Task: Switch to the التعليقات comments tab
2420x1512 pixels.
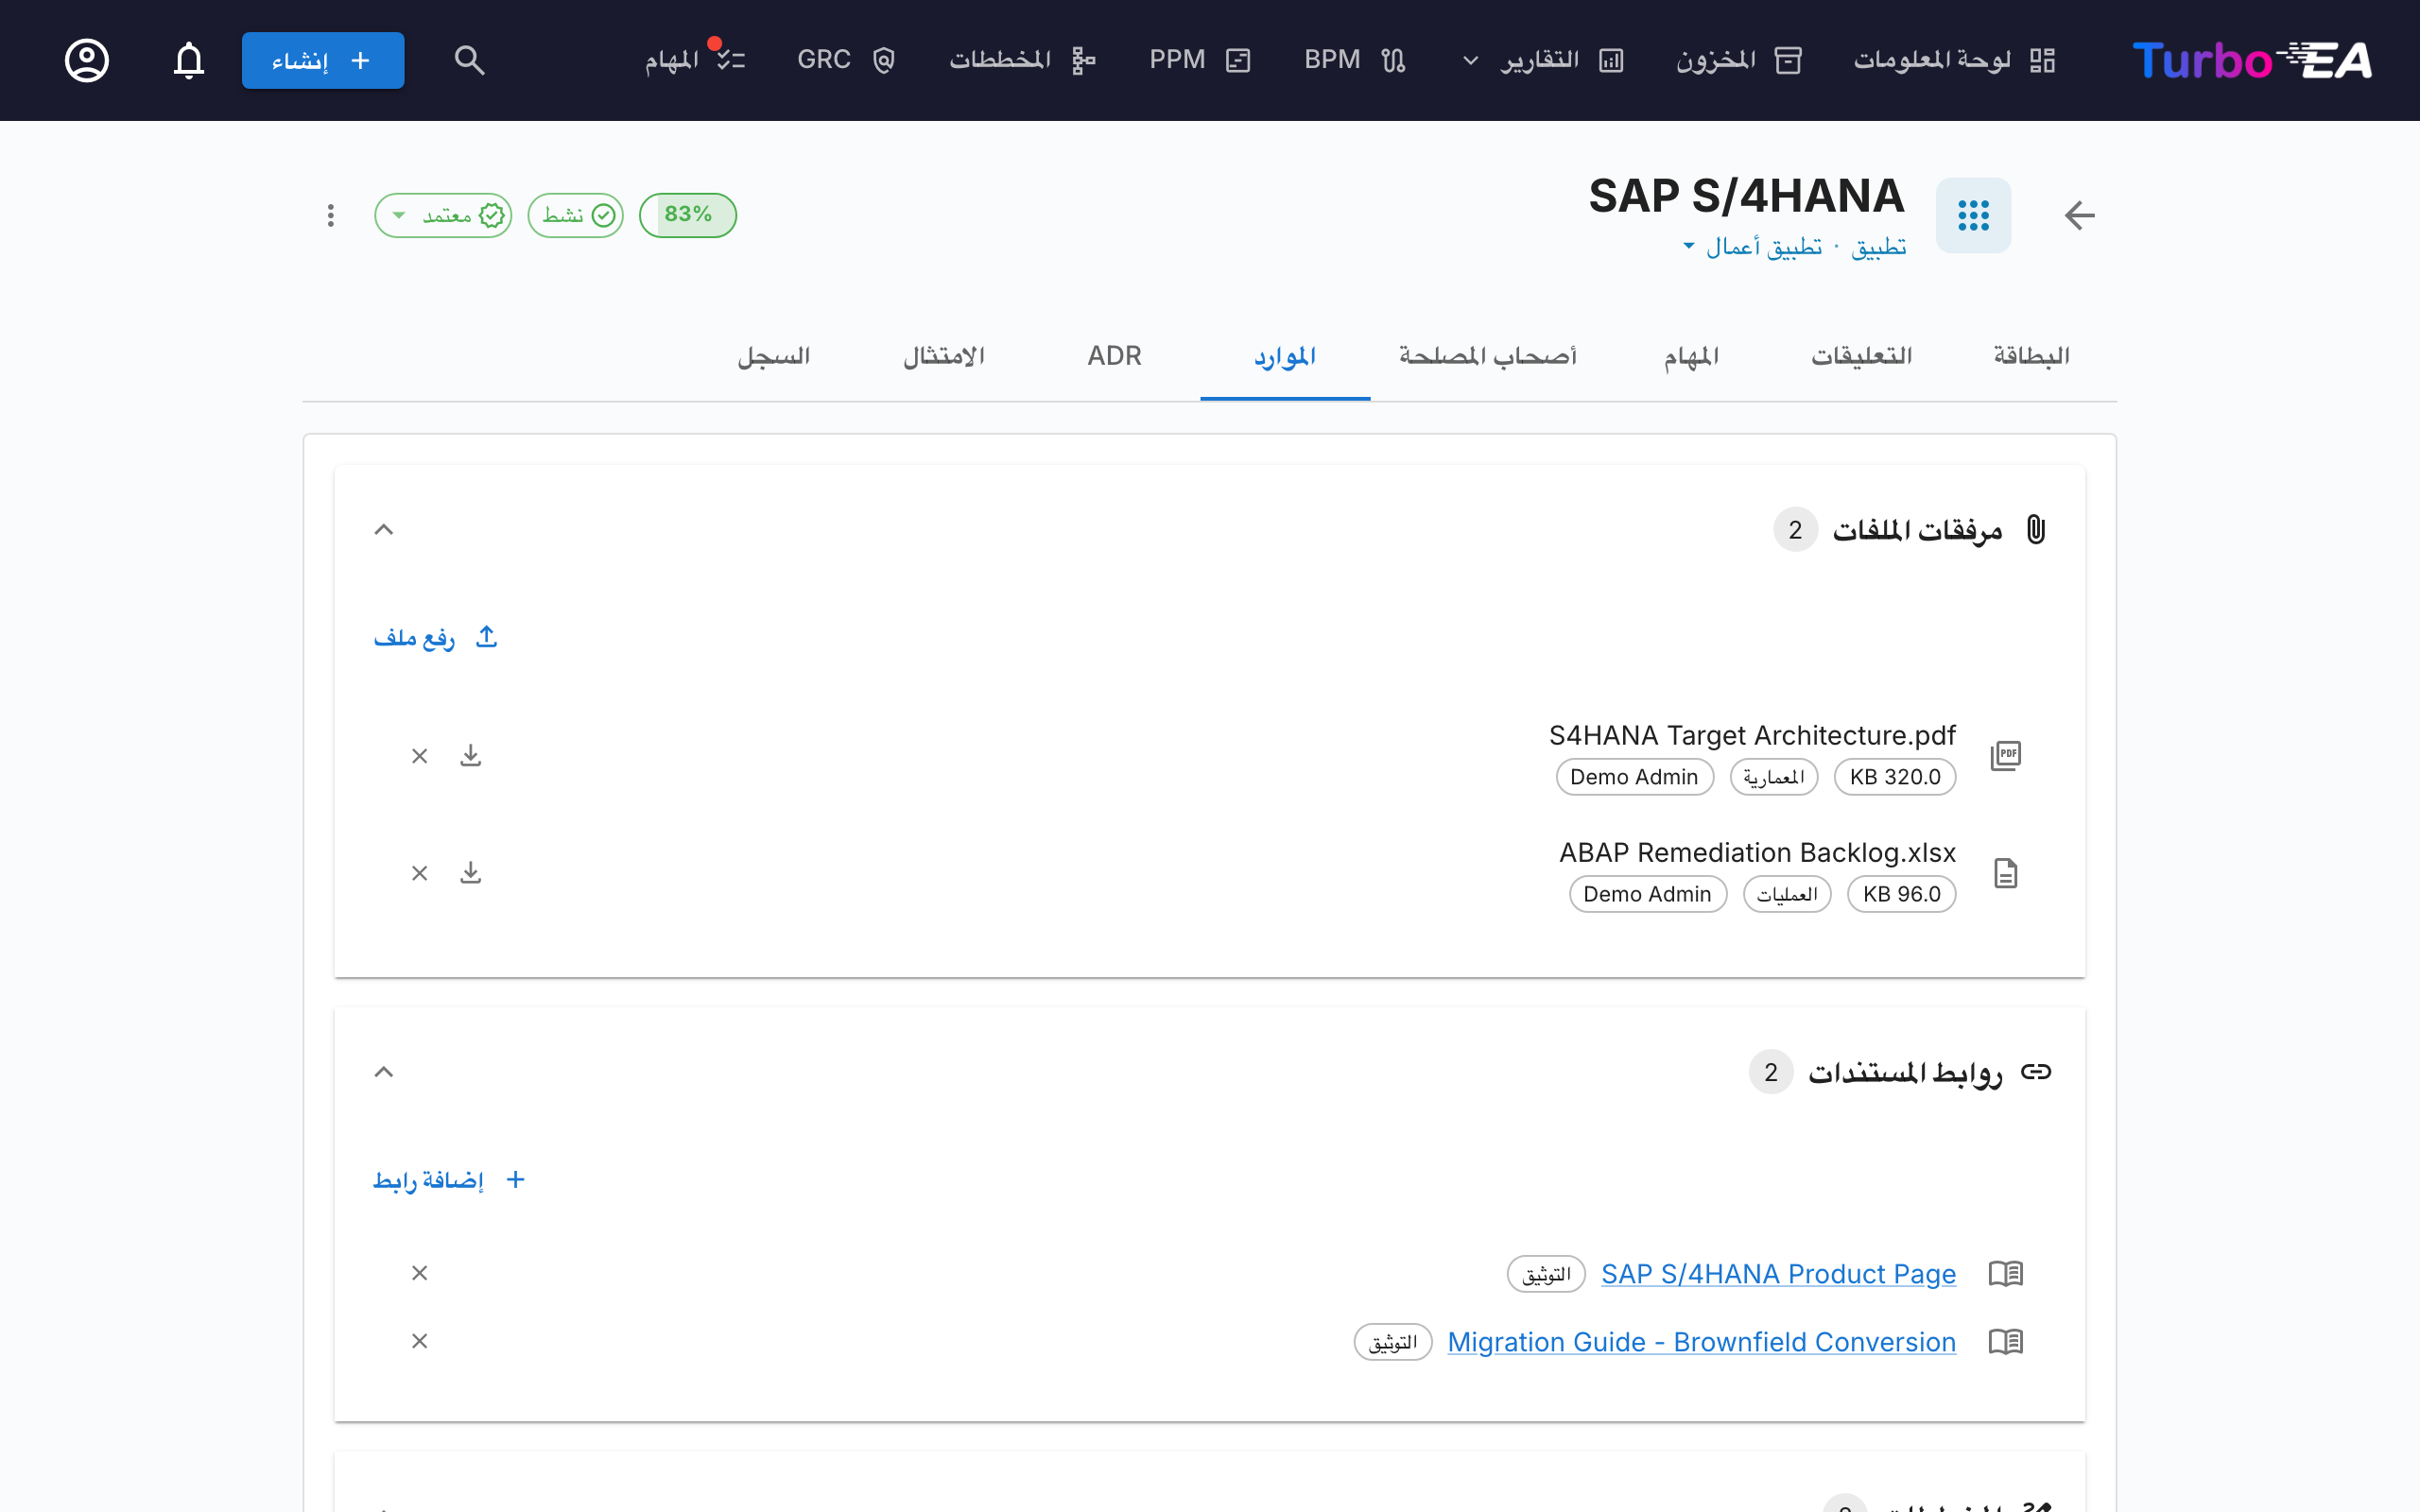Action: click(1861, 356)
